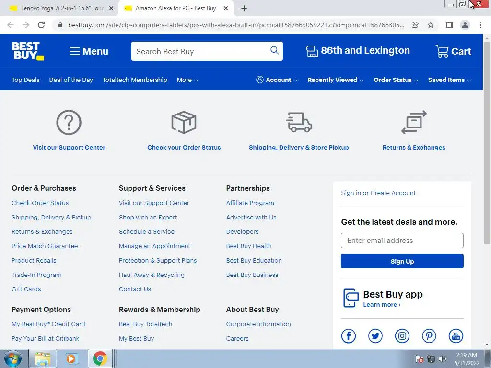This screenshot has height=368, width=491.
Task: Click the Best Buy app phone icon
Action: 351,298
